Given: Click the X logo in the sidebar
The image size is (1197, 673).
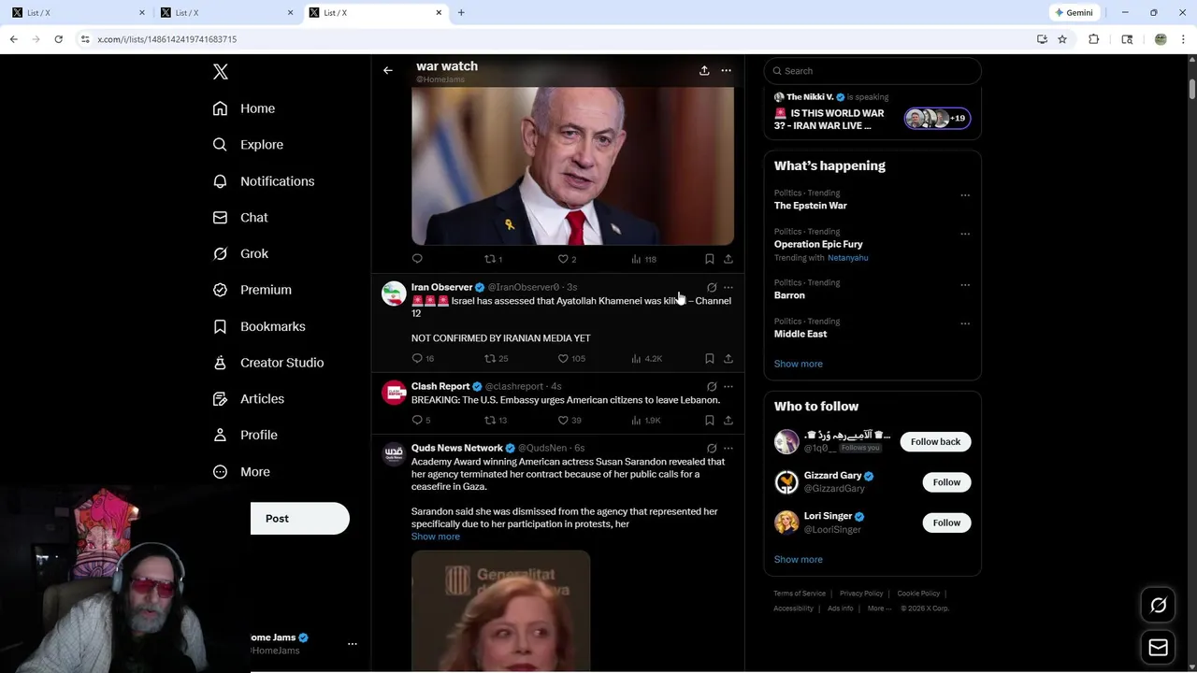Looking at the screenshot, I should [221, 72].
